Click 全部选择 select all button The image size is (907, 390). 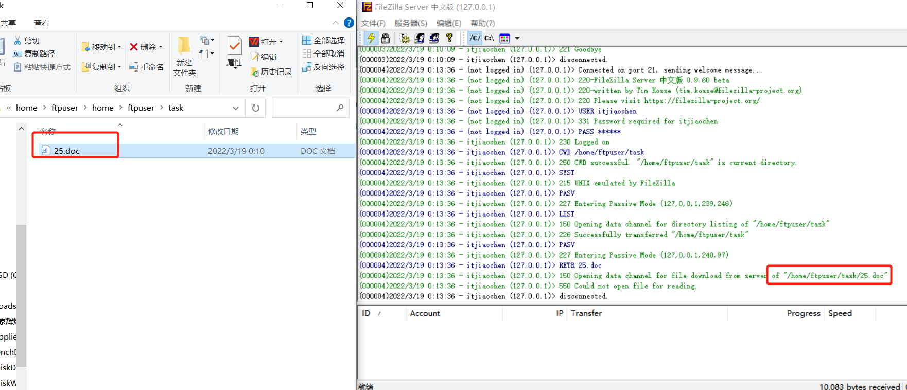[323, 40]
